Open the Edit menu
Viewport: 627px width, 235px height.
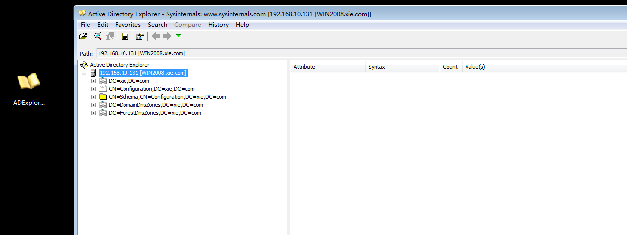[103, 24]
